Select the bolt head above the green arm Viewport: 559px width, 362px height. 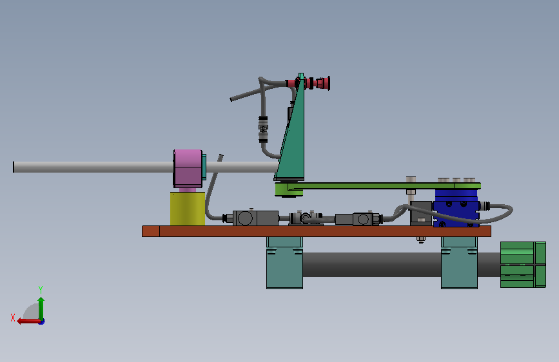pyautogui.click(x=411, y=180)
